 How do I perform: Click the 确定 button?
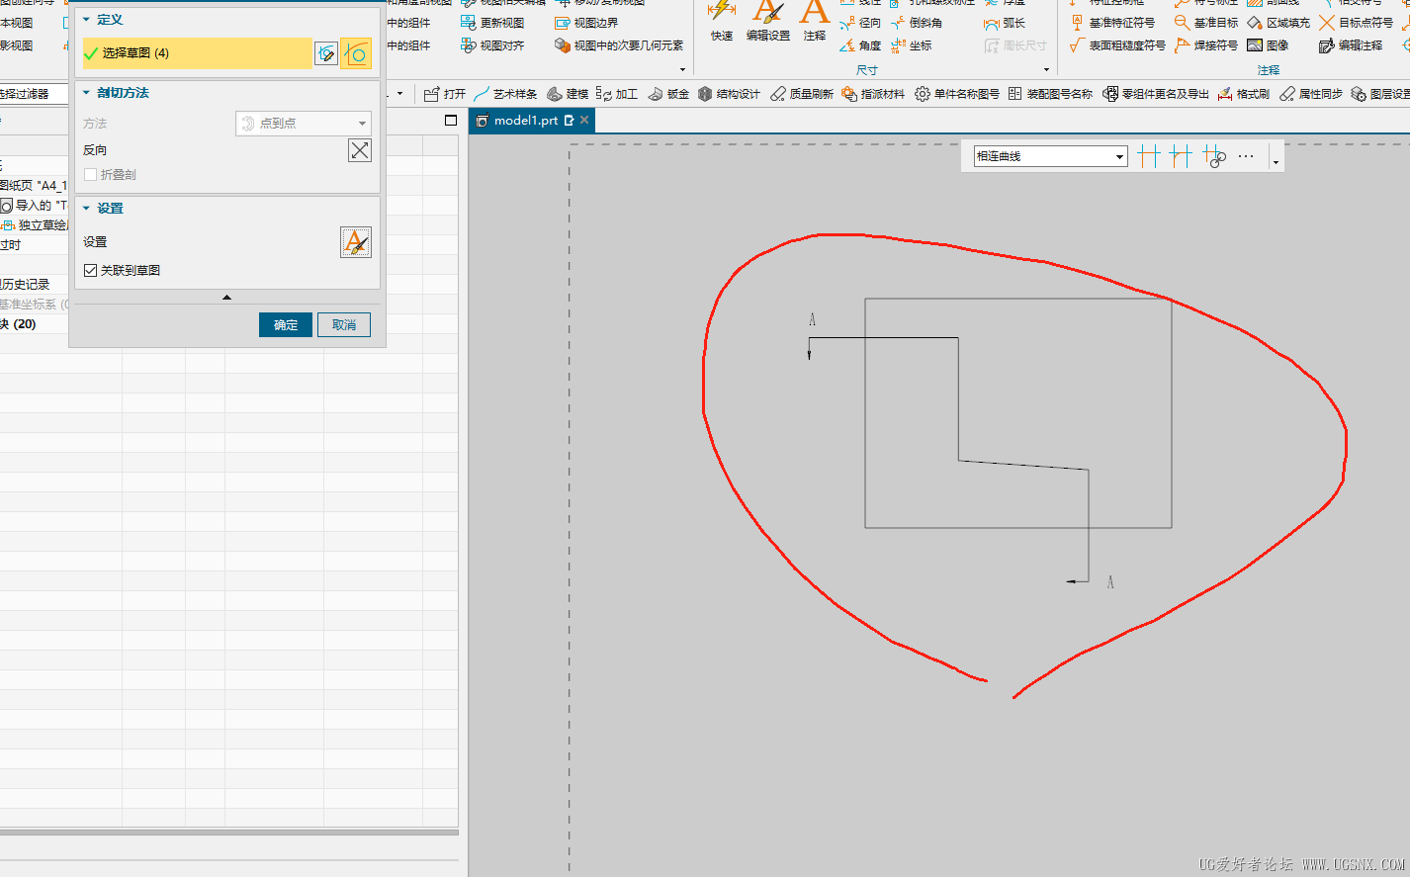(286, 325)
